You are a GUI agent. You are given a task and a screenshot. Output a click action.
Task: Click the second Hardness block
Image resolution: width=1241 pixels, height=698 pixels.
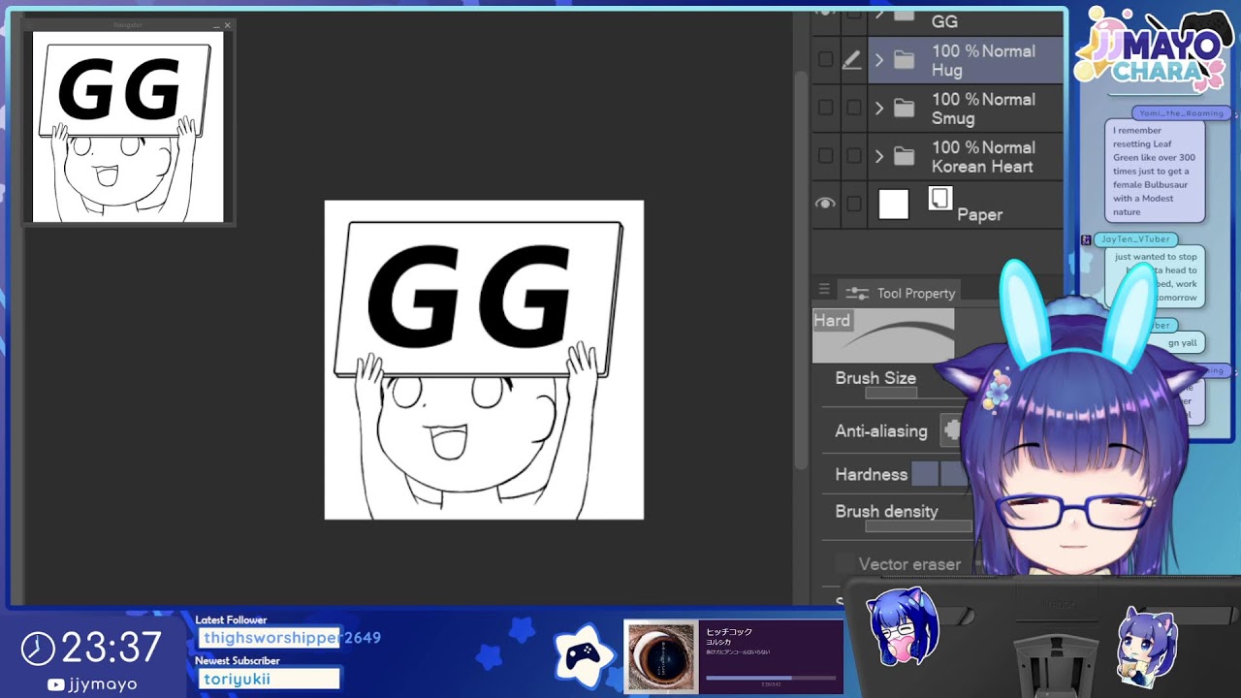[954, 474]
